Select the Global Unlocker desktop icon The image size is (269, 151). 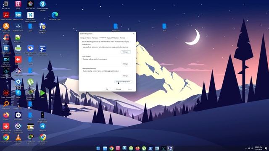[x=42, y=6]
